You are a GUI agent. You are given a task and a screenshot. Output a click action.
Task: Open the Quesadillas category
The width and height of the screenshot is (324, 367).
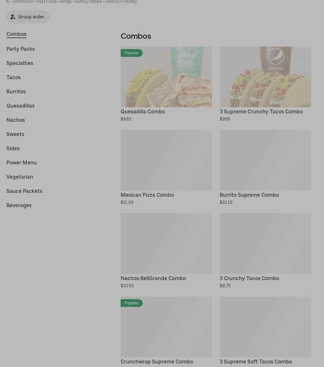click(20, 106)
